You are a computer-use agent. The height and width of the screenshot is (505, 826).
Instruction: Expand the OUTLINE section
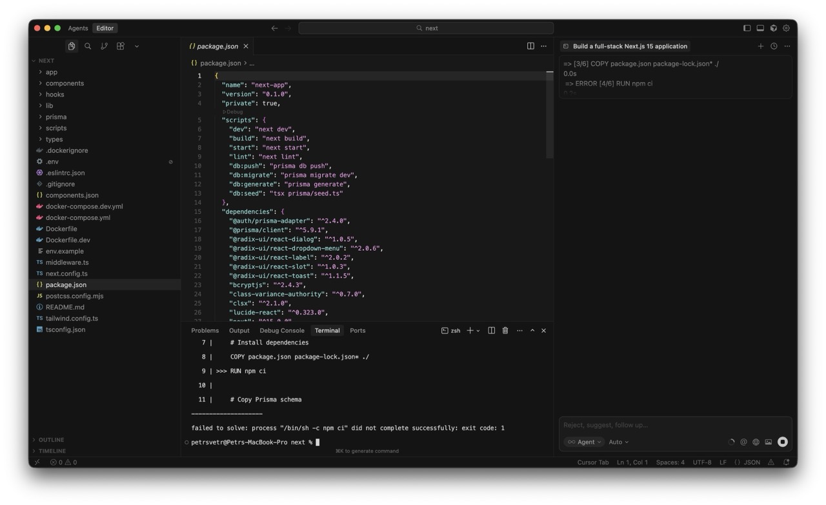(51, 440)
